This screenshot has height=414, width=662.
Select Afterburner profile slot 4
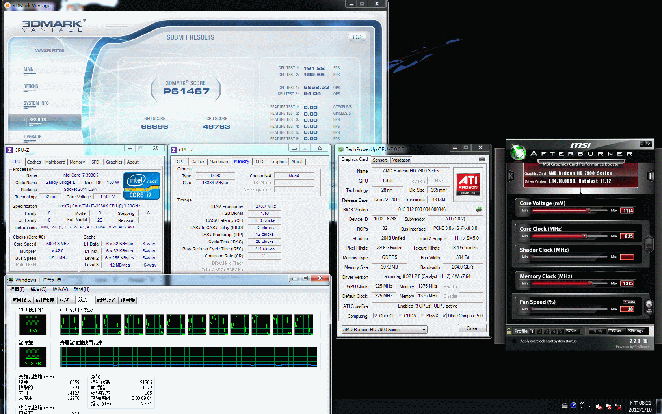[x=554, y=331]
